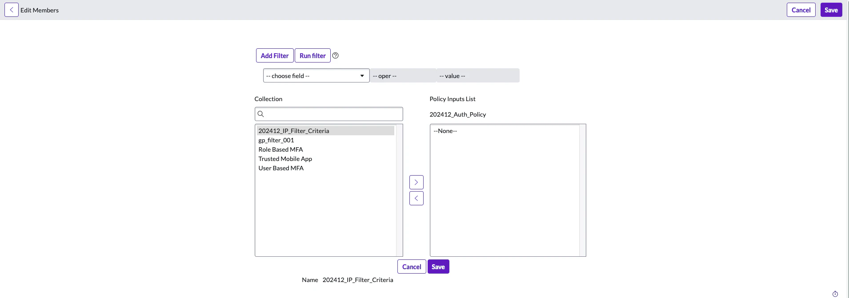This screenshot has height=298, width=849.
Task: Click Save below the list boxes
Action: (x=438, y=267)
